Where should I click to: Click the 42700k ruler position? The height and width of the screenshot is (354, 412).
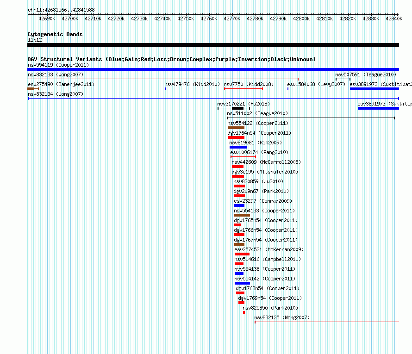(x=70, y=19)
